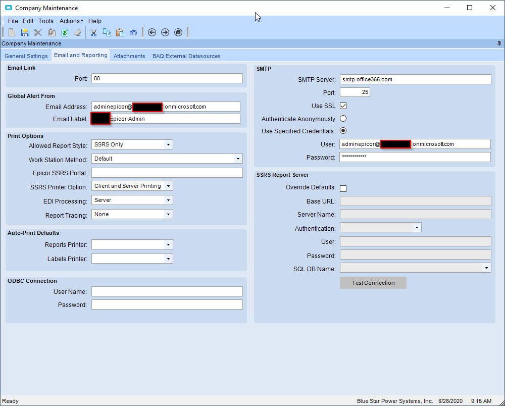Open the Report Tracing dropdown
The image size is (505, 406).
tap(168, 214)
